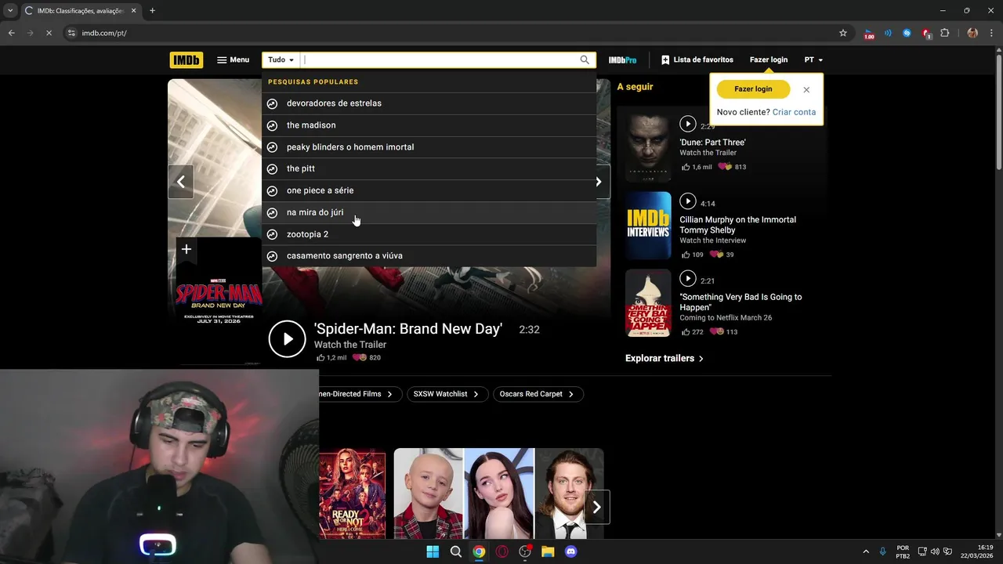Add Spider-Man poster to watchlist
The width and height of the screenshot is (1003, 564).
186,249
